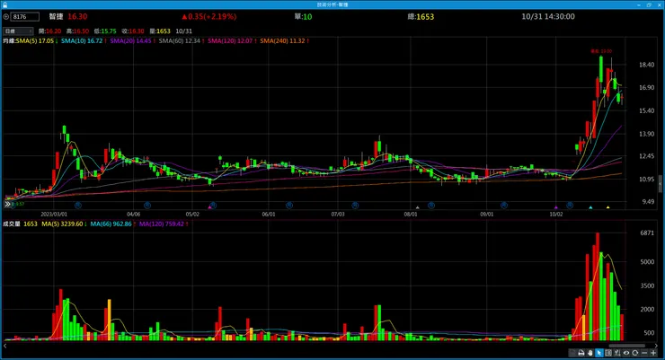Click the 10/31 14:30:00 timestamp

(548, 16)
